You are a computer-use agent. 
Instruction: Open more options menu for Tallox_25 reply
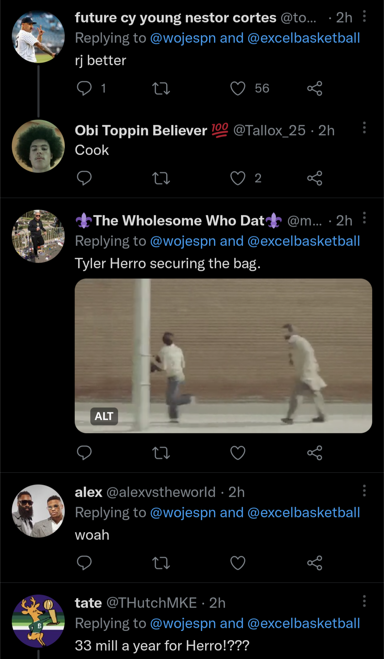click(364, 128)
